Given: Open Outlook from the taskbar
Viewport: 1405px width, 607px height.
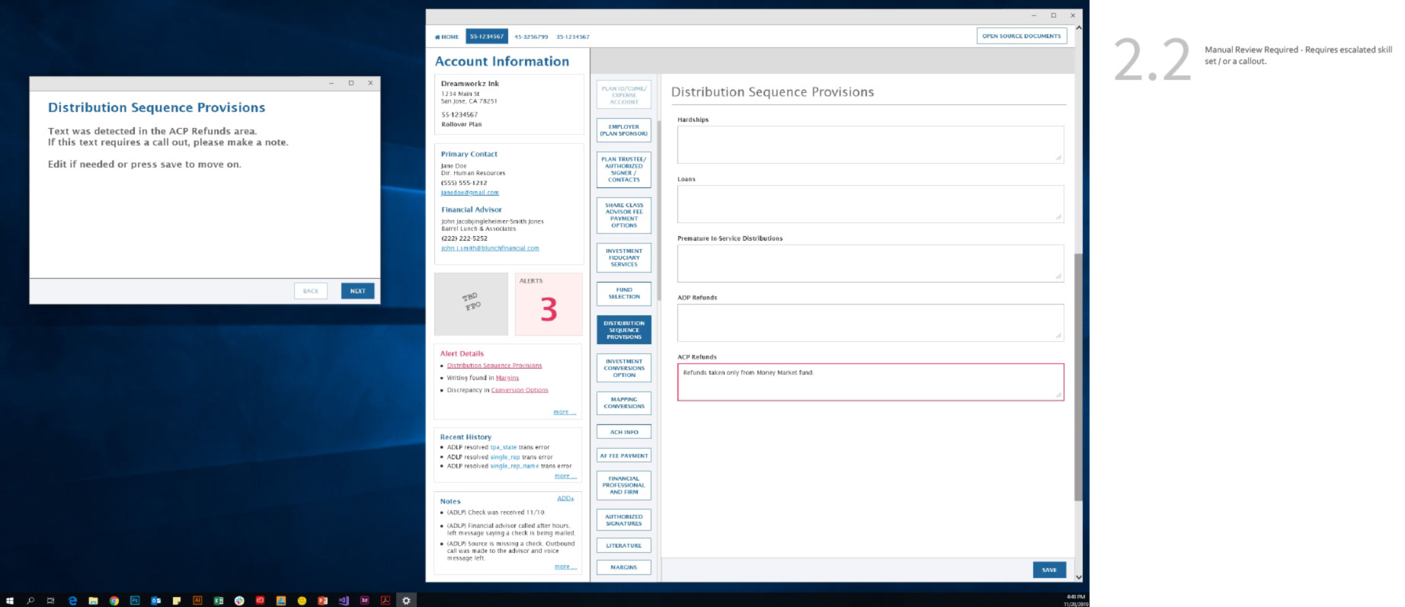Looking at the screenshot, I should click(x=155, y=600).
